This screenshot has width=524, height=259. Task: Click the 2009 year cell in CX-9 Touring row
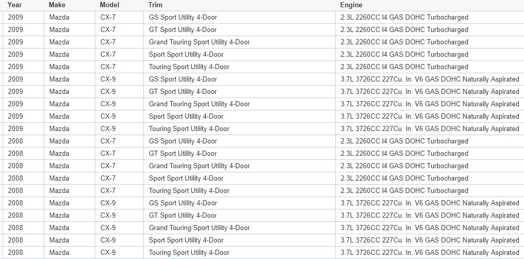point(23,128)
